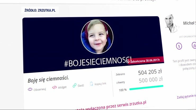Click the Kopiuj link clipboard icon
Viewport: 196px width, 110px height.
click(x=91, y=84)
